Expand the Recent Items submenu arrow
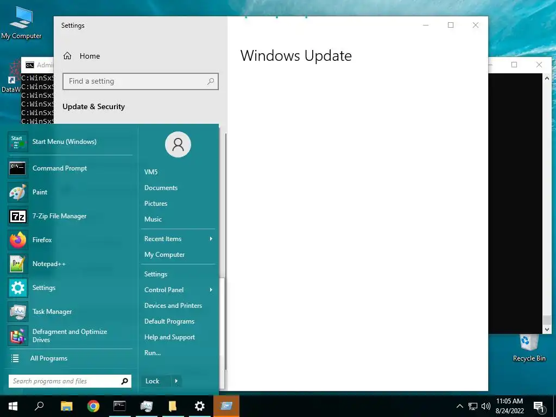556x417 pixels. point(211,239)
